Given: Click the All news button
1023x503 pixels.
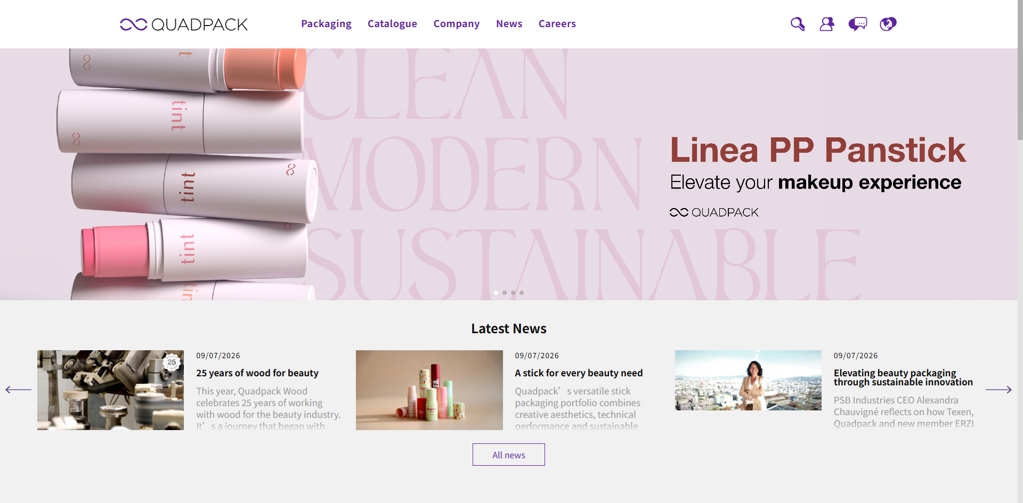Looking at the screenshot, I should coord(509,455).
